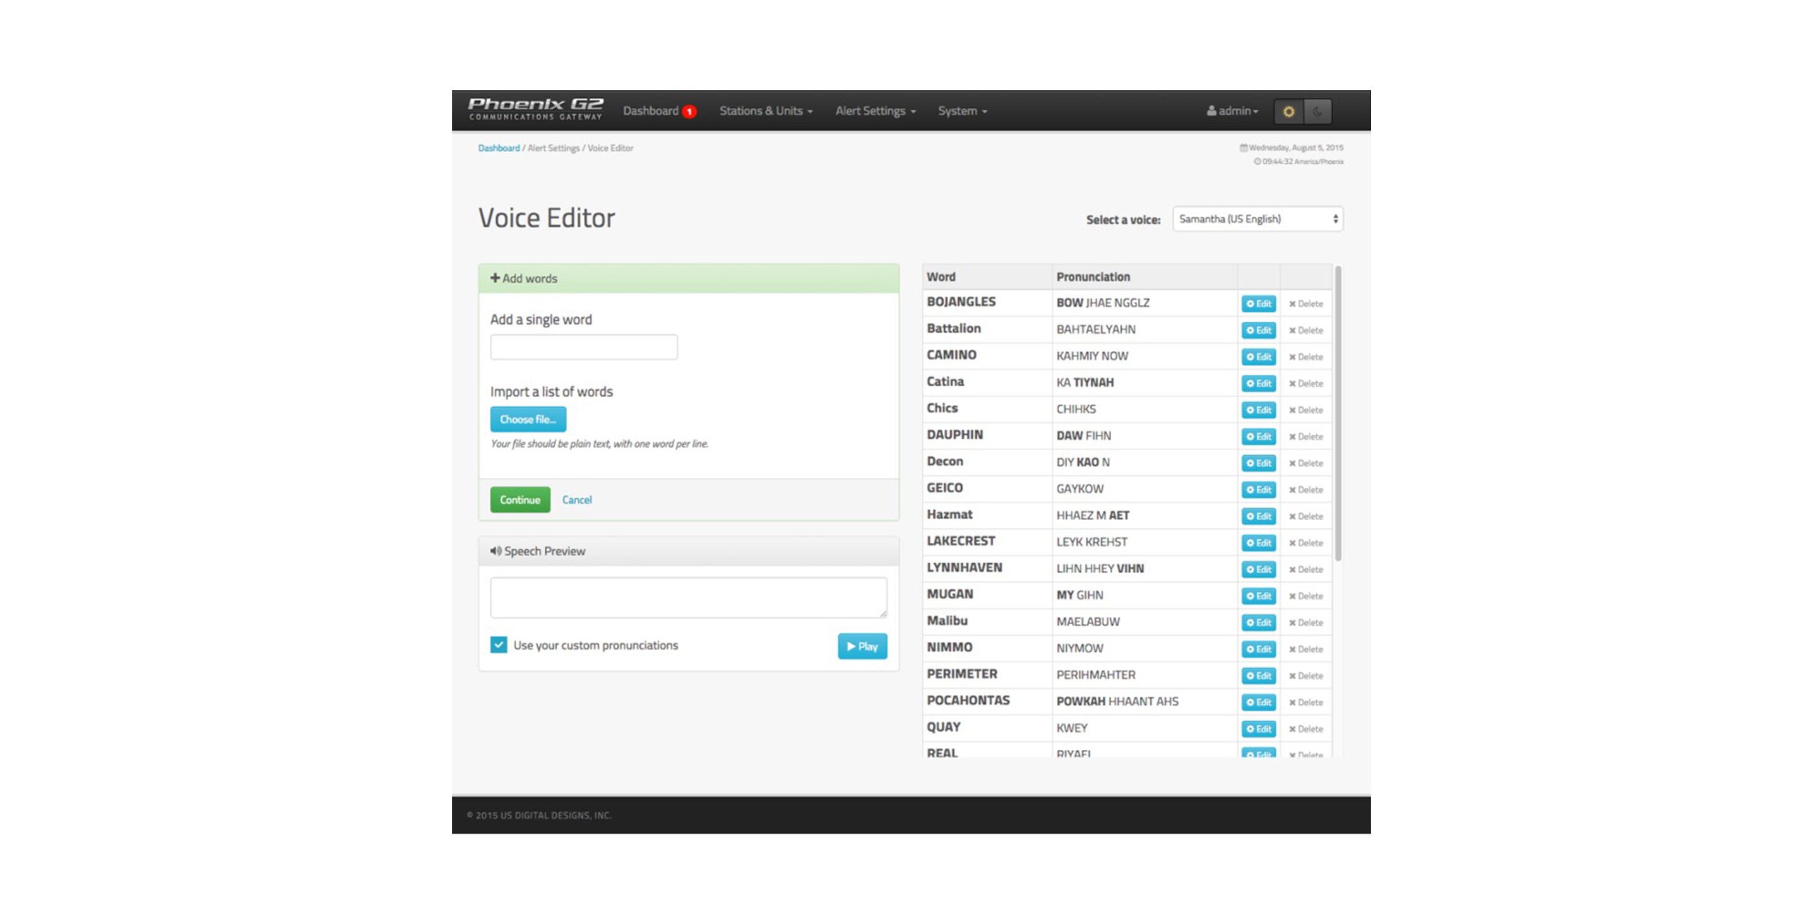Open the Select a voice dropdown
Viewport: 1818px width, 909px height.
coord(1257,219)
